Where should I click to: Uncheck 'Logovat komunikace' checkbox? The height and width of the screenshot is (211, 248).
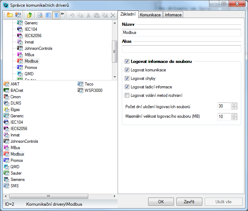[x=127, y=70]
